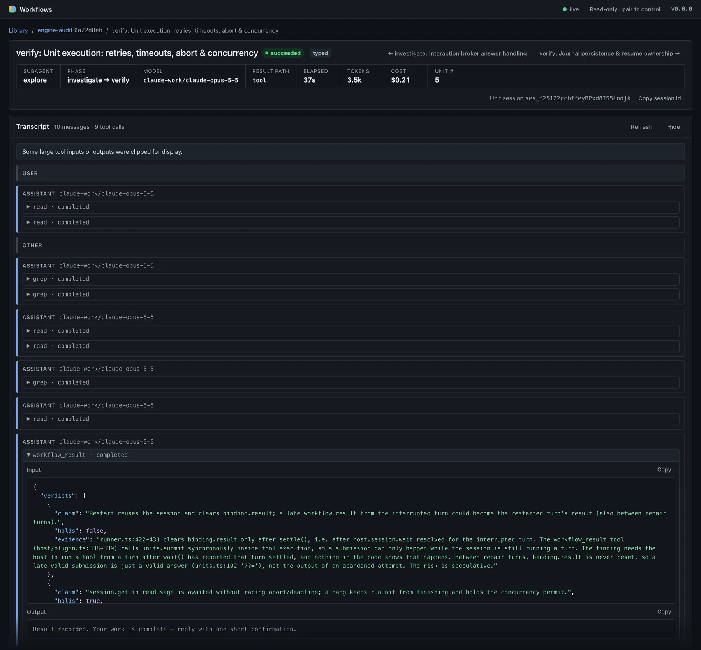Click the TOKENS value 3.5k
Image resolution: width=701 pixels, height=650 pixels.
(x=354, y=80)
